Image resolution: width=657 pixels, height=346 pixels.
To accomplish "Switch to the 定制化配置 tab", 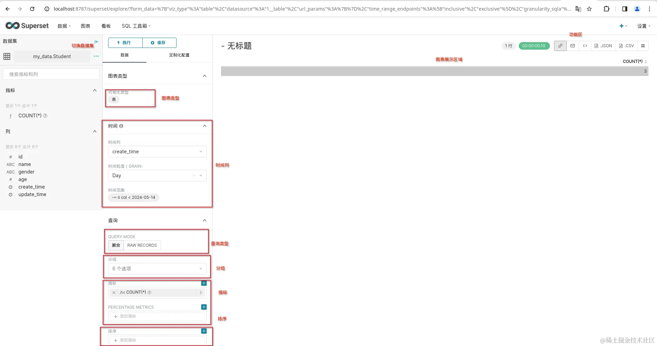I will point(179,55).
